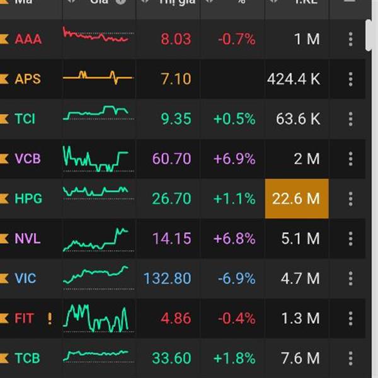Open the FIT price sparkline chart

point(96,318)
